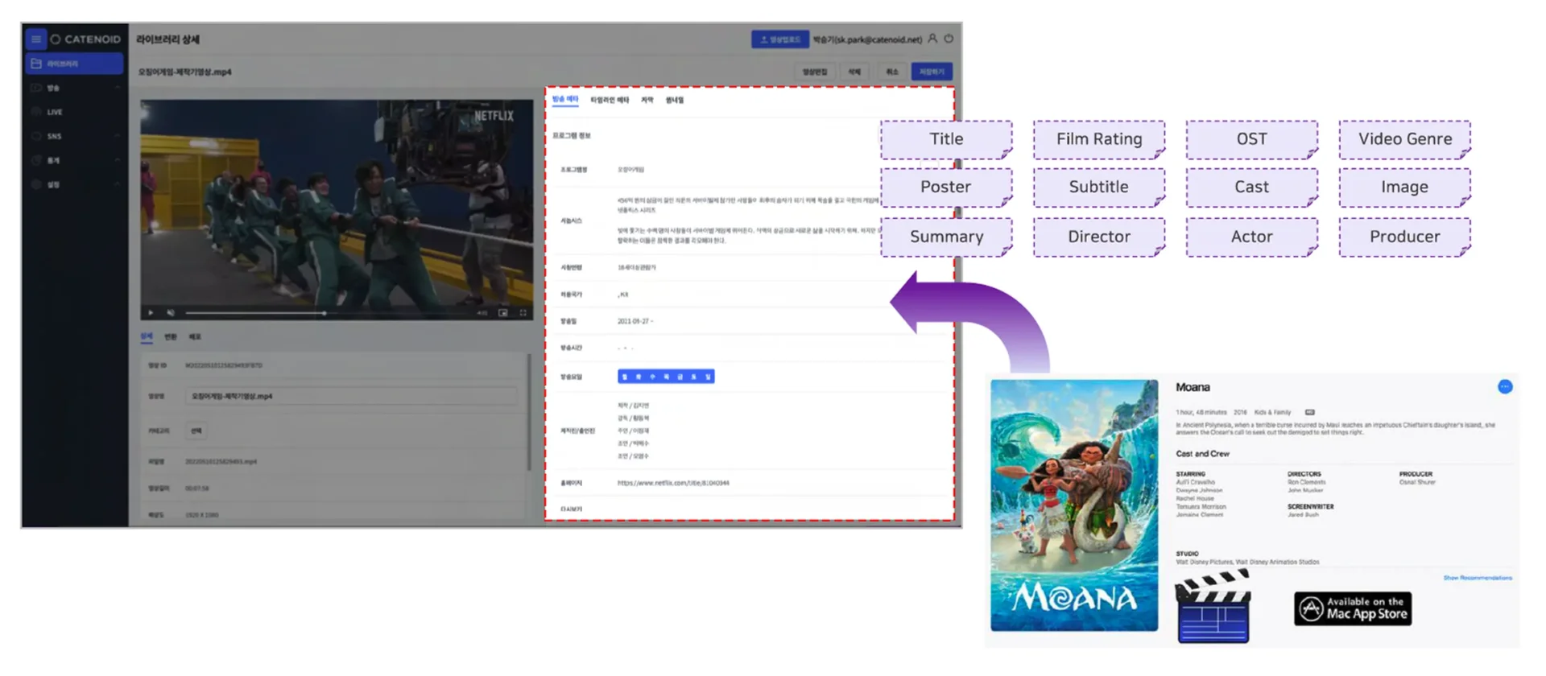Click the Moana movie poster thumbnail

1074,505
